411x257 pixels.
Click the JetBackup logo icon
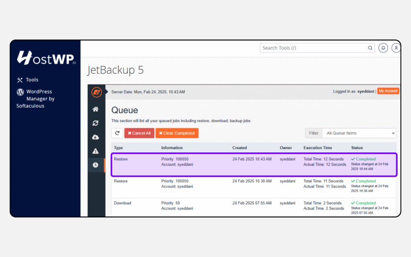(x=96, y=92)
